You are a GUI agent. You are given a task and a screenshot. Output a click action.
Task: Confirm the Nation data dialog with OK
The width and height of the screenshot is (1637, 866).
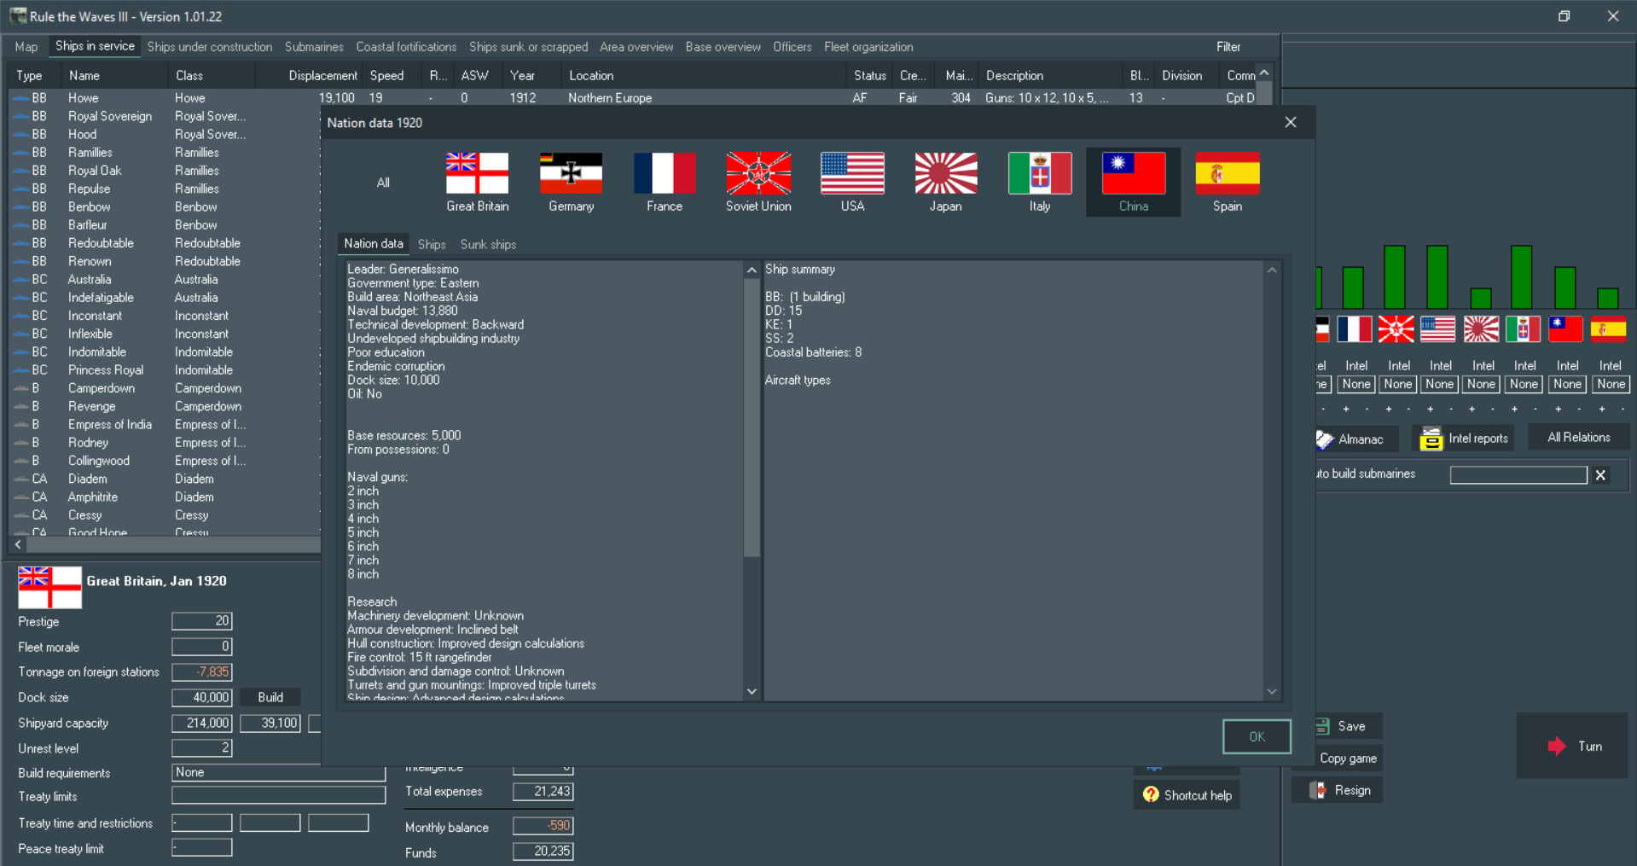1256,735
